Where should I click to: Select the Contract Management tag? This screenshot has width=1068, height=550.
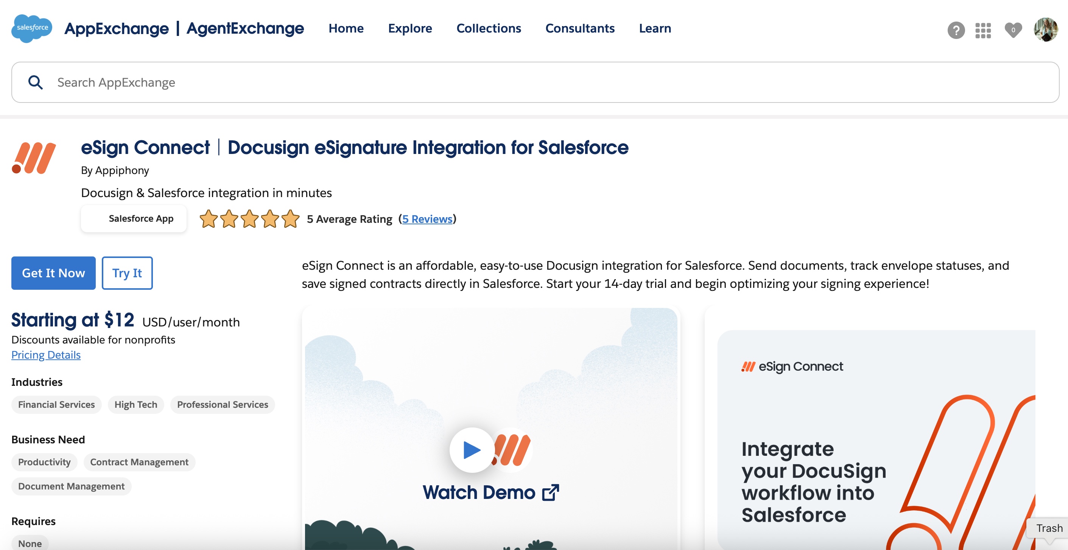[x=139, y=462]
